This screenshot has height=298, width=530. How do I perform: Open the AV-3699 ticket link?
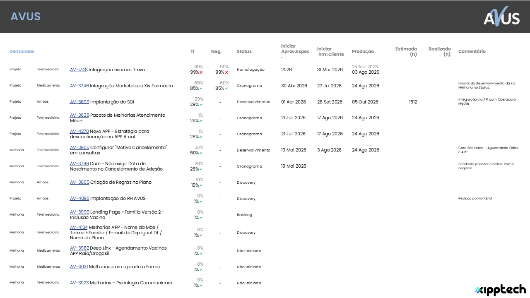[x=79, y=102]
